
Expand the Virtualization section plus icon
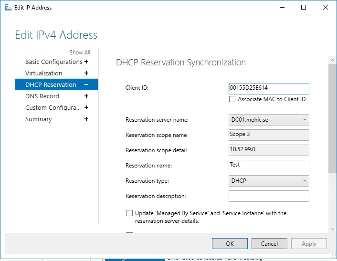[x=86, y=73]
